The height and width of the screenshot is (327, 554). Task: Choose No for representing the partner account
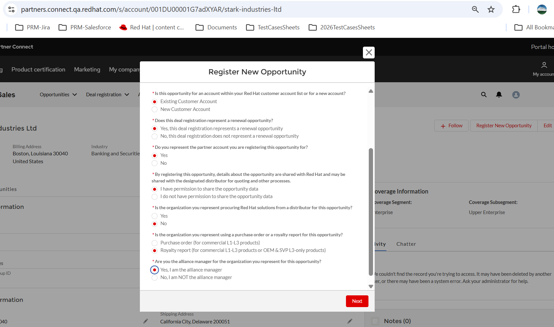155,163
